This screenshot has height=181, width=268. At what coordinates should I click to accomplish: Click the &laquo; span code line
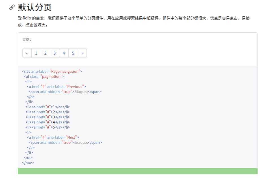coord(65,92)
